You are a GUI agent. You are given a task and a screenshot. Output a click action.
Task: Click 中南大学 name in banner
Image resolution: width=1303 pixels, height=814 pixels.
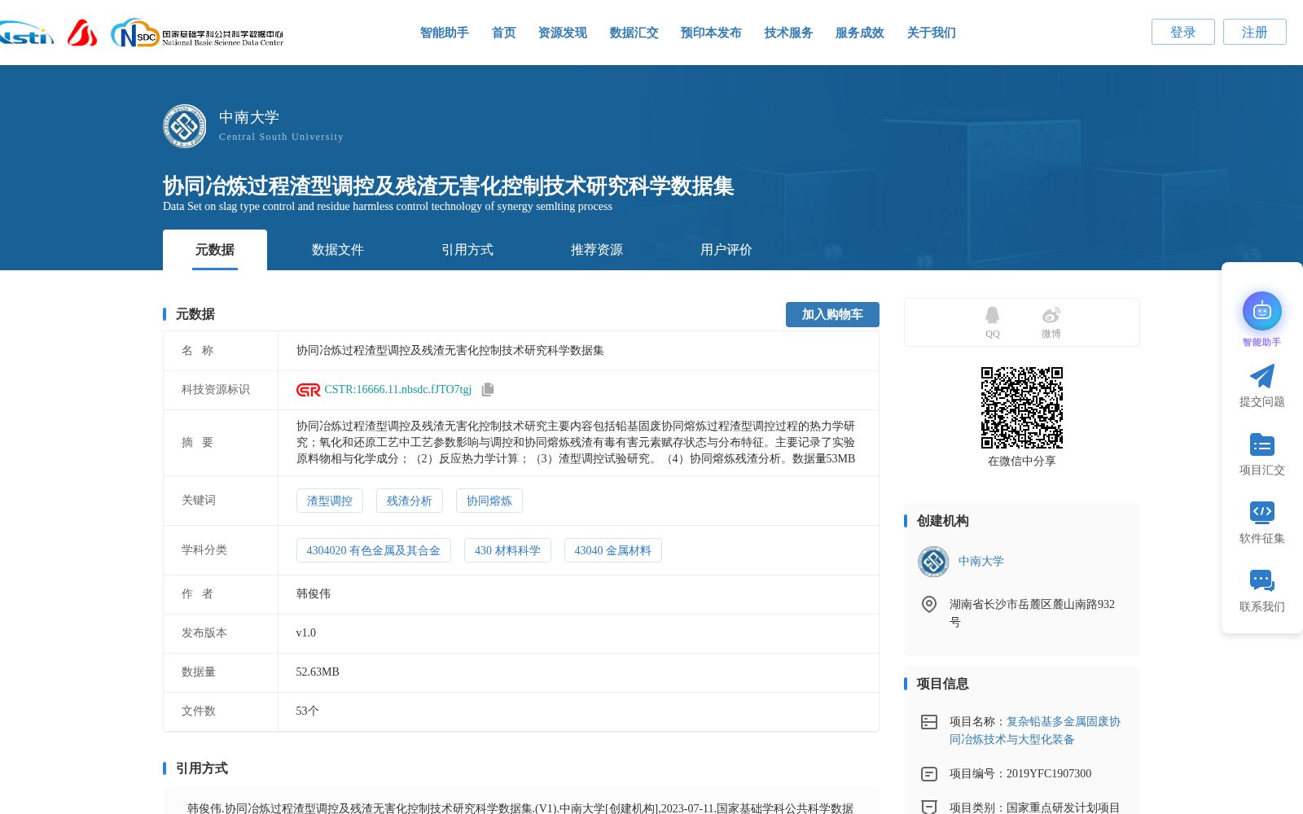pos(249,117)
